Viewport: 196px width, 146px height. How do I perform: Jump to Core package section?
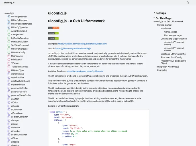(x=171, y=32)
